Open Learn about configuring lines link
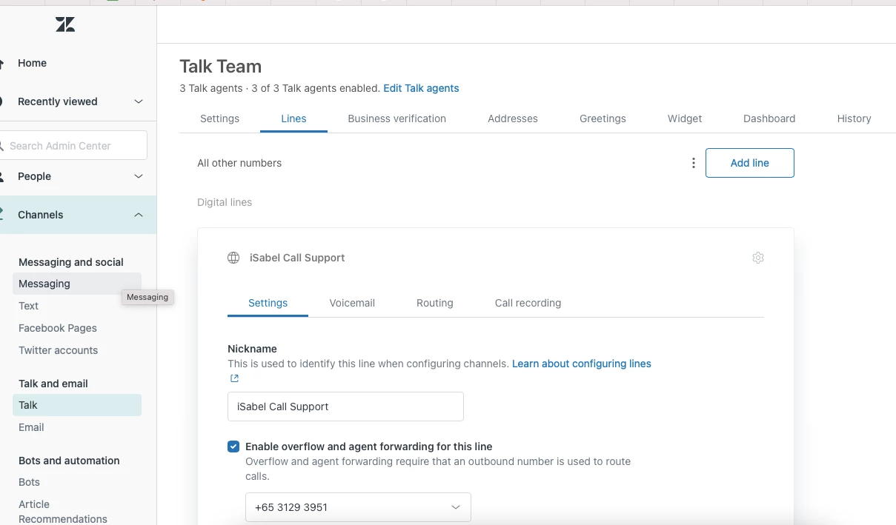The width and height of the screenshot is (896, 525). coord(582,364)
